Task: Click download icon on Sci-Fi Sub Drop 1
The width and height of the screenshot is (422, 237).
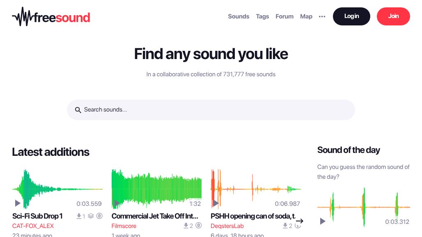Action: [x=79, y=216]
